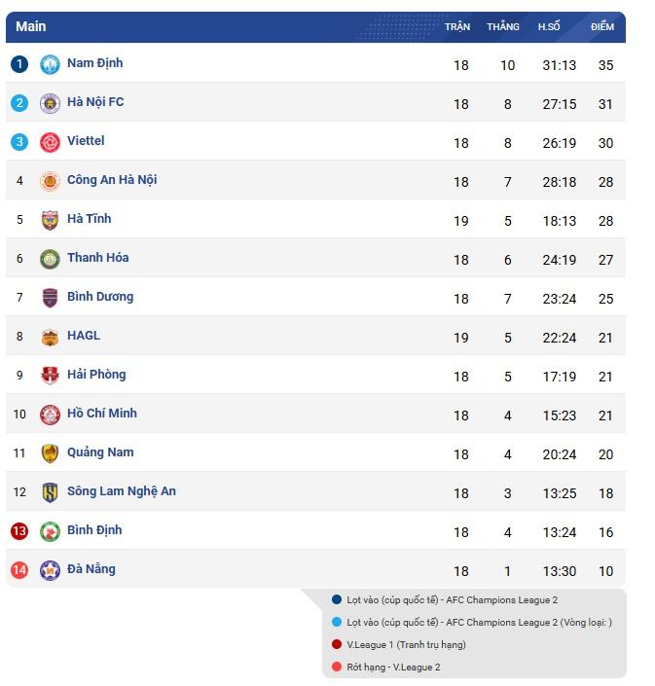Open the Bình Định team page
Image resolution: width=655 pixels, height=686 pixels.
coord(94,530)
